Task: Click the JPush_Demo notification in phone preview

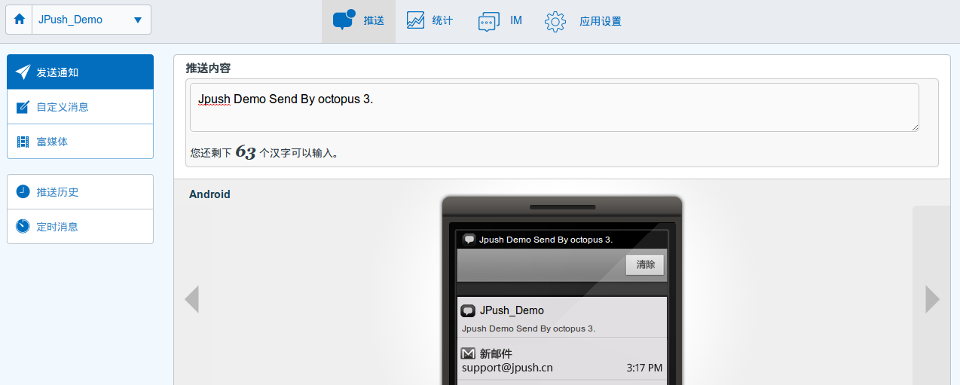Action: (562, 318)
